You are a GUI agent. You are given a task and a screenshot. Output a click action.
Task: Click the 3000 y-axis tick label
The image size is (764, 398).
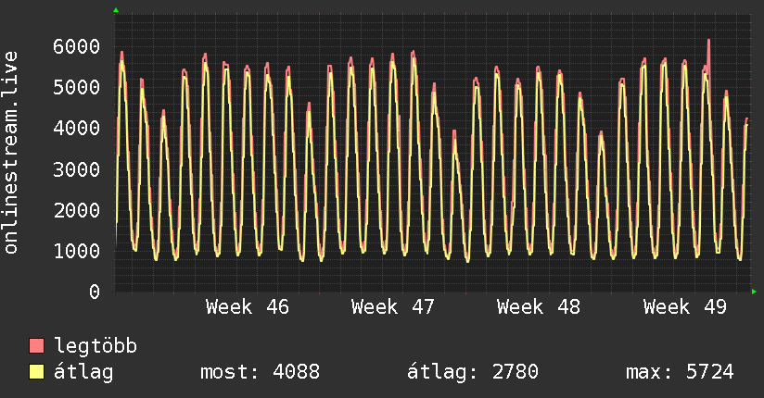[x=77, y=169]
